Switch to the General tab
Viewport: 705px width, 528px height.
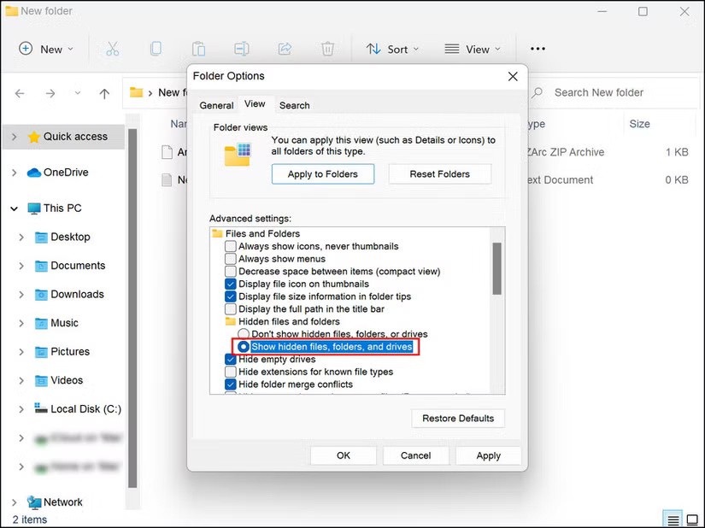coord(216,105)
